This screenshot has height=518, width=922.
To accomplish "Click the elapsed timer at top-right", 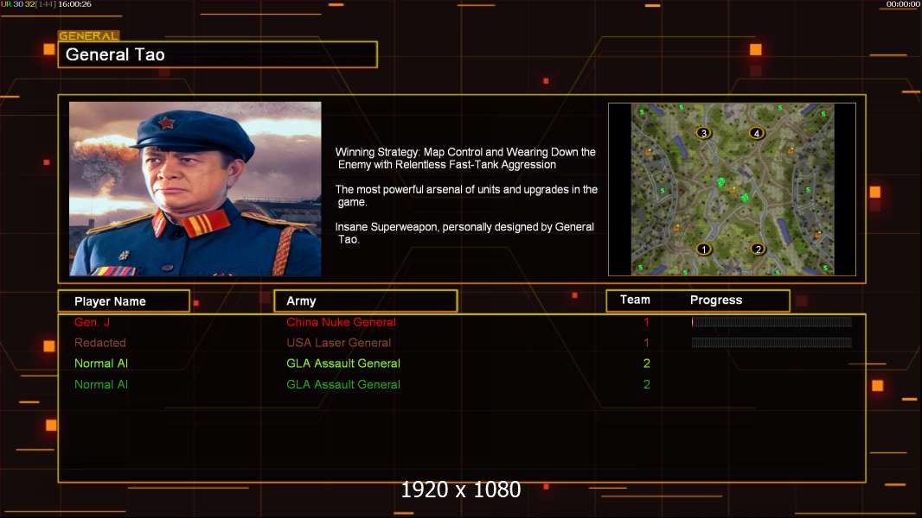I will [x=903, y=4].
